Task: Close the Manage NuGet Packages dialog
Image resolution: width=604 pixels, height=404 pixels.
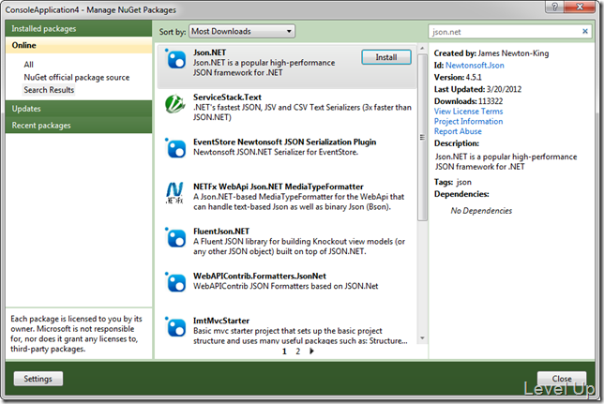Action: (562, 379)
